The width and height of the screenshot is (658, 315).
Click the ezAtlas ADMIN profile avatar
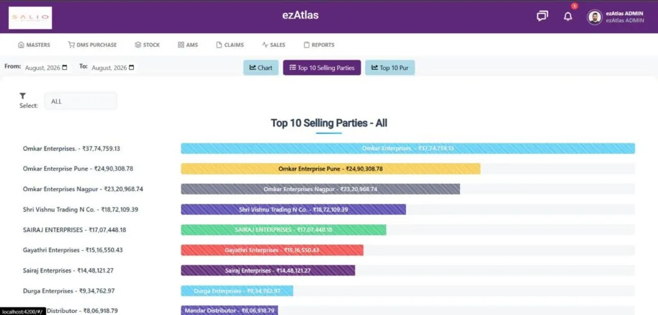pos(594,17)
